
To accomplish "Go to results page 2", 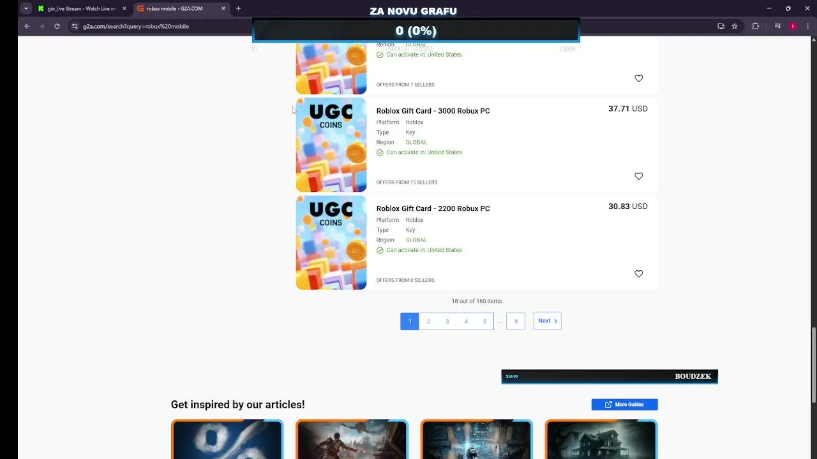I will click(428, 321).
